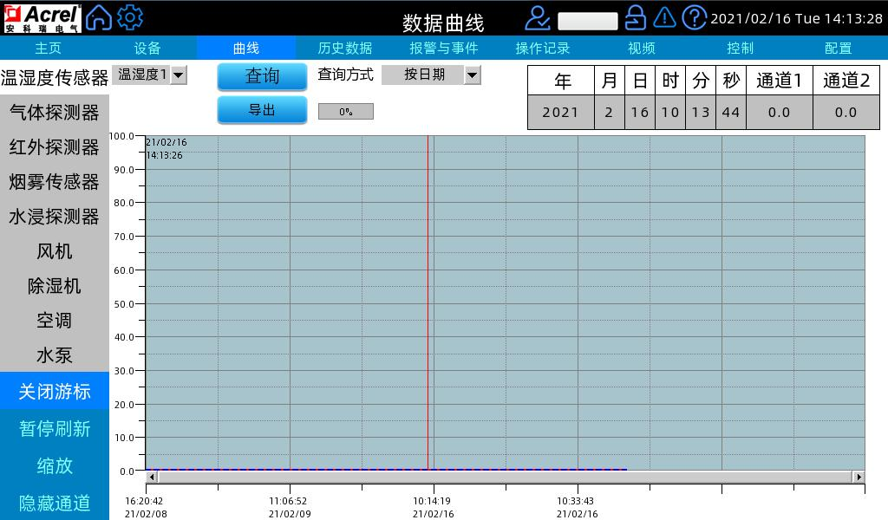Screen dimensions: 888x520
Task: Toggle the 关闭游标 cursor button
Action: click(x=55, y=391)
